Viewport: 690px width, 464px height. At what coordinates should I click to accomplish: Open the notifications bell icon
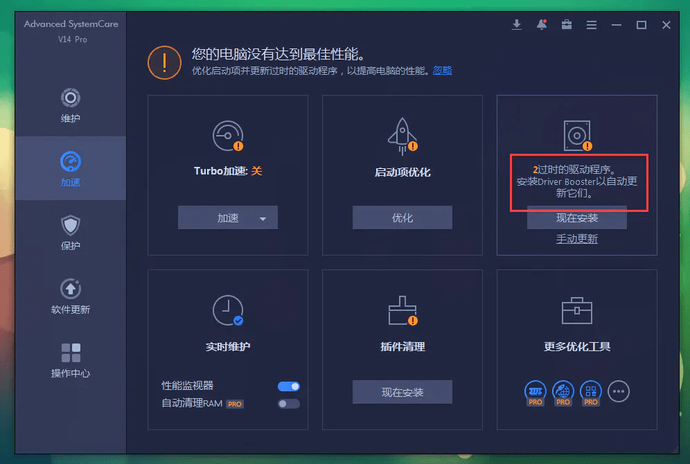click(542, 25)
